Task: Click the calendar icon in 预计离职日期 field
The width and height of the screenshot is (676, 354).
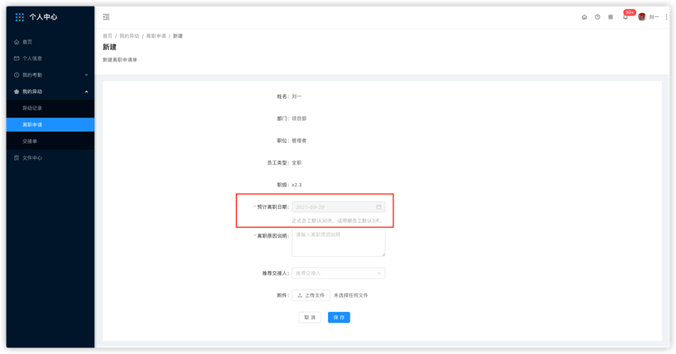Action: [x=378, y=207]
